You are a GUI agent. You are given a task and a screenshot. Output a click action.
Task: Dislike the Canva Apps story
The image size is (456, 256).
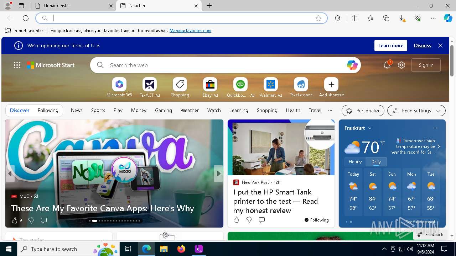[x=31, y=220]
